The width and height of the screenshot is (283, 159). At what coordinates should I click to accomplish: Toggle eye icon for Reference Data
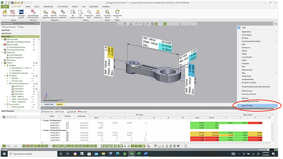[x=34, y=39]
